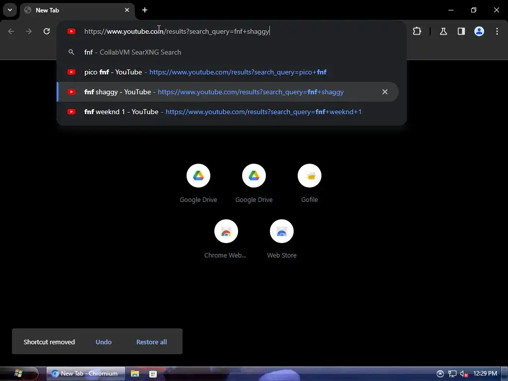508x381 pixels.
Task: Go back with the back arrow
Action: [11, 31]
